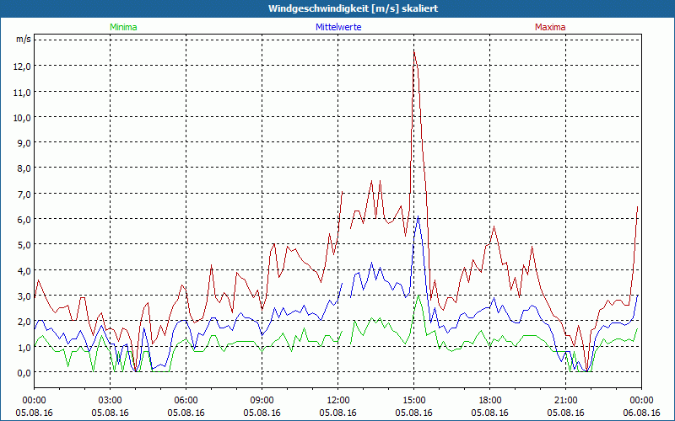Click the blue Mittelwerte peak near 6 m/s

click(418, 216)
